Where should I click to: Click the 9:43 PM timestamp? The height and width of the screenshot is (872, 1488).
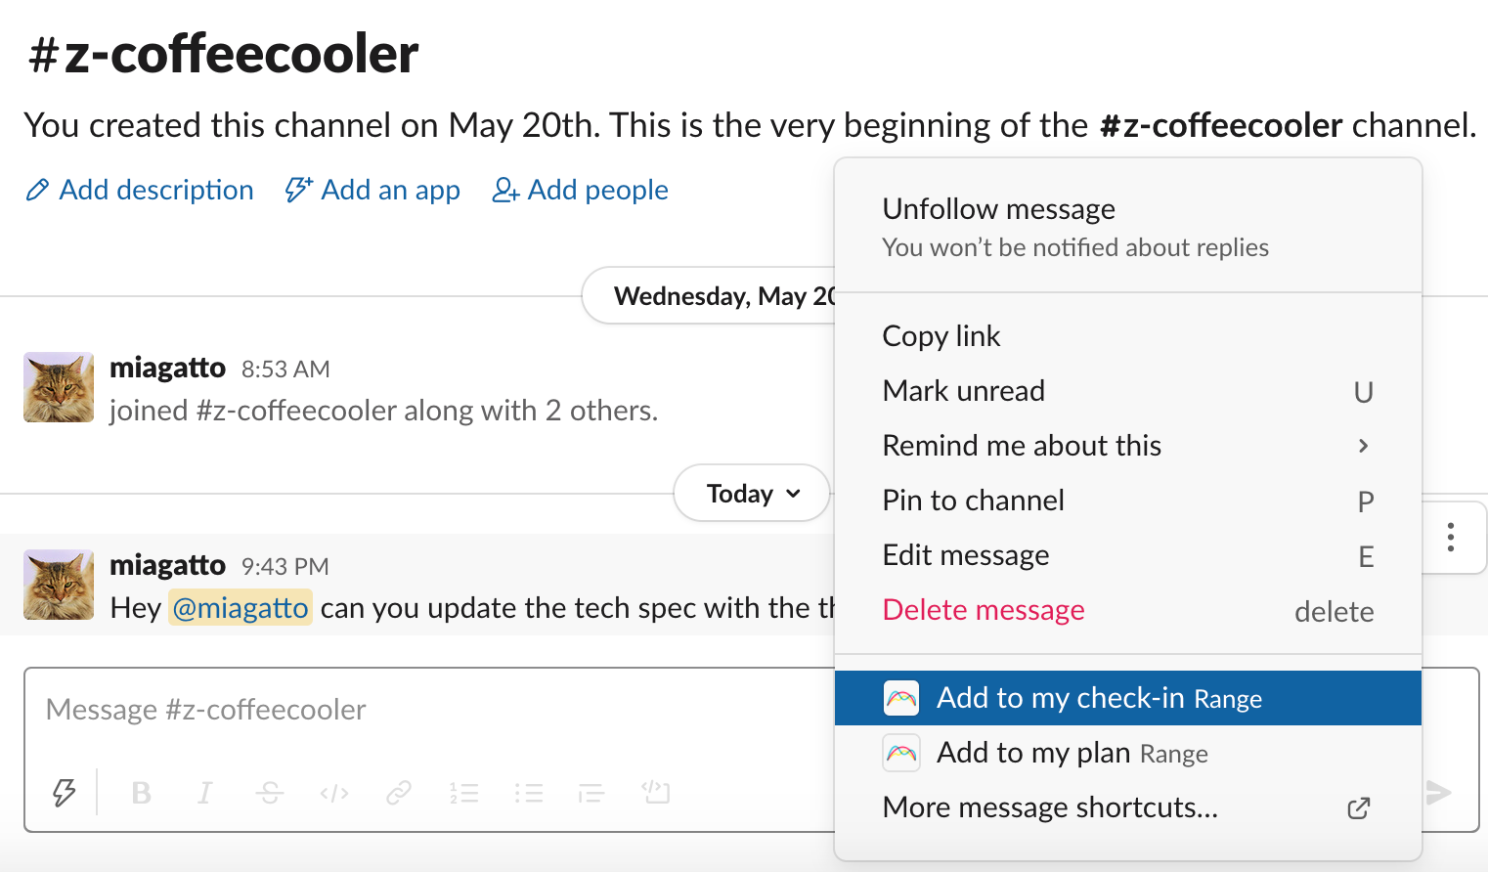click(x=285, y=567)
